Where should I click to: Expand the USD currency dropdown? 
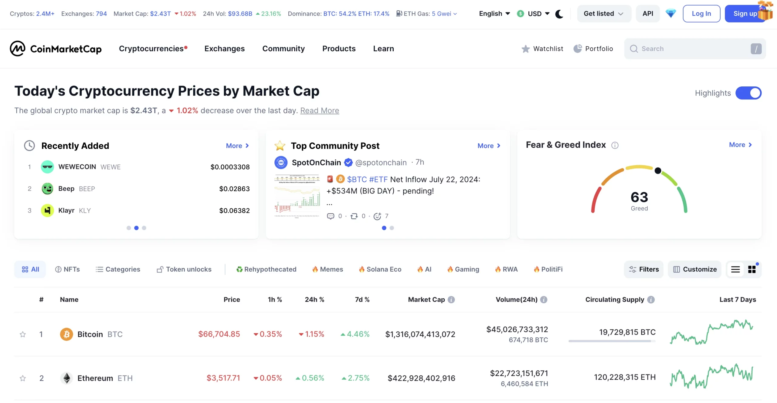(534, 14)
